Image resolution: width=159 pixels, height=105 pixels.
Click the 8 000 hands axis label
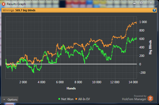coord(78,82)
